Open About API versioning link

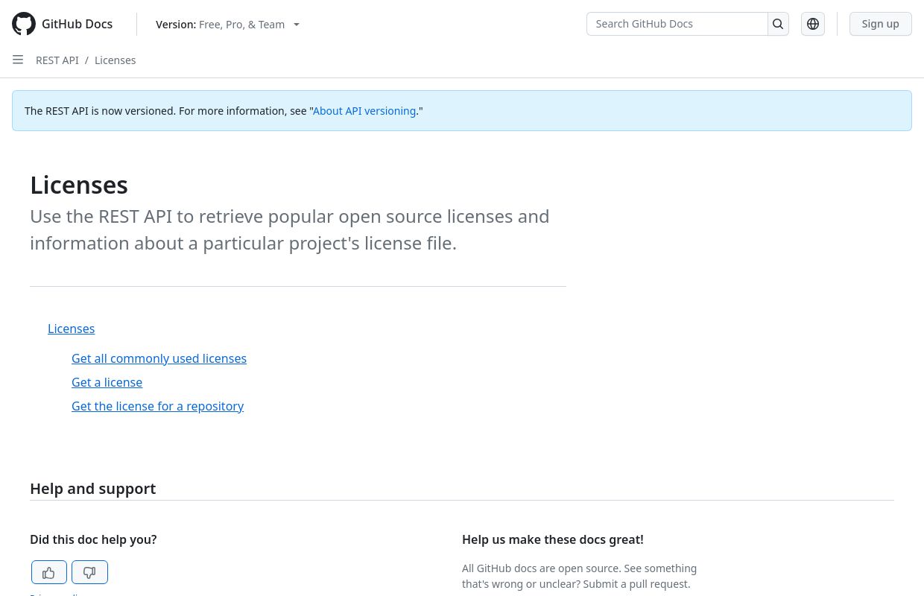(x=364, y=111)
